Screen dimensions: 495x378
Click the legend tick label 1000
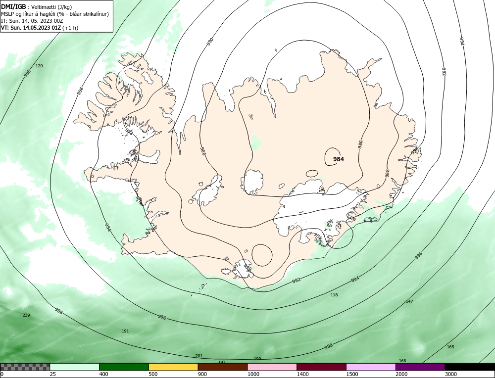pyautogui.click(x=253, y=374)
